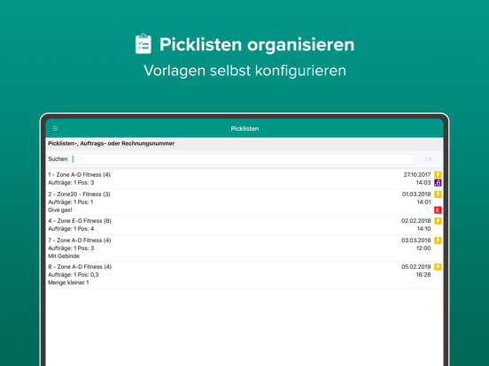Click yellow lightning icon for 03.03.2018 entry
This screenshot has height=366, width=489.
coord(438,240)
